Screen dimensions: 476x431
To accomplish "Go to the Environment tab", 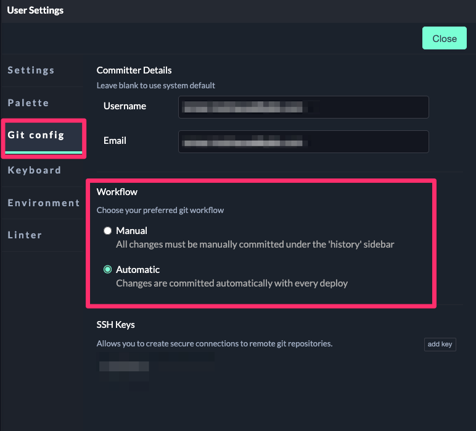I will (44, 203).
